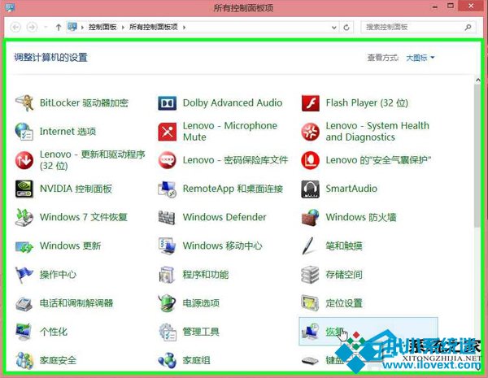The height and width of the screenshot is (378, 488).
Task: Go up one level with Up arrow
Action: [59, 28]
